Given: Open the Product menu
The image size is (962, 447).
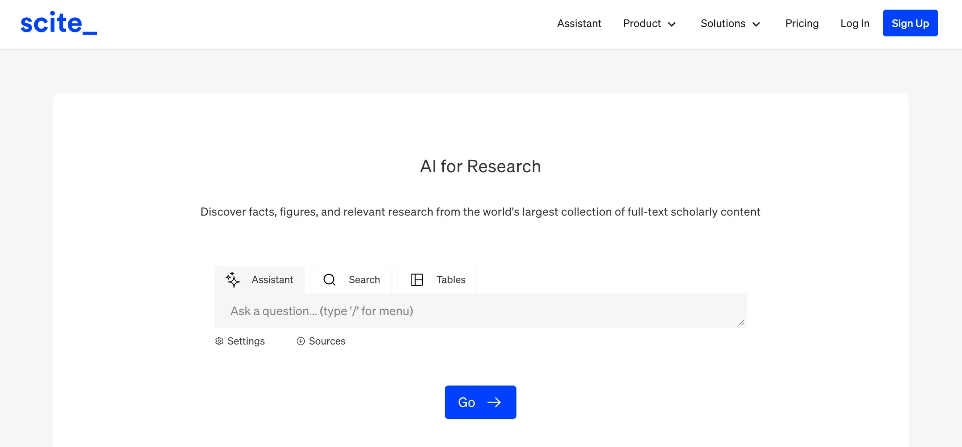Looking at the screenshot, I should [x=642, y=23].
